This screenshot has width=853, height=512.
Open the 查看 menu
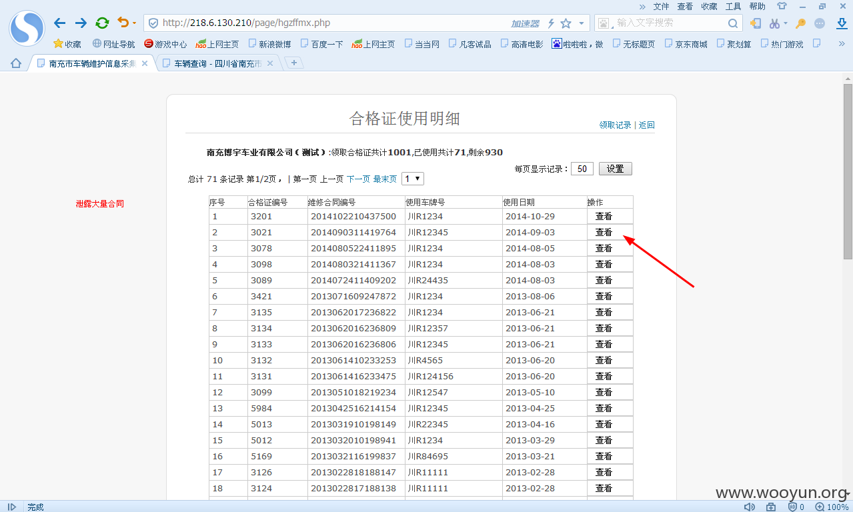685,6
